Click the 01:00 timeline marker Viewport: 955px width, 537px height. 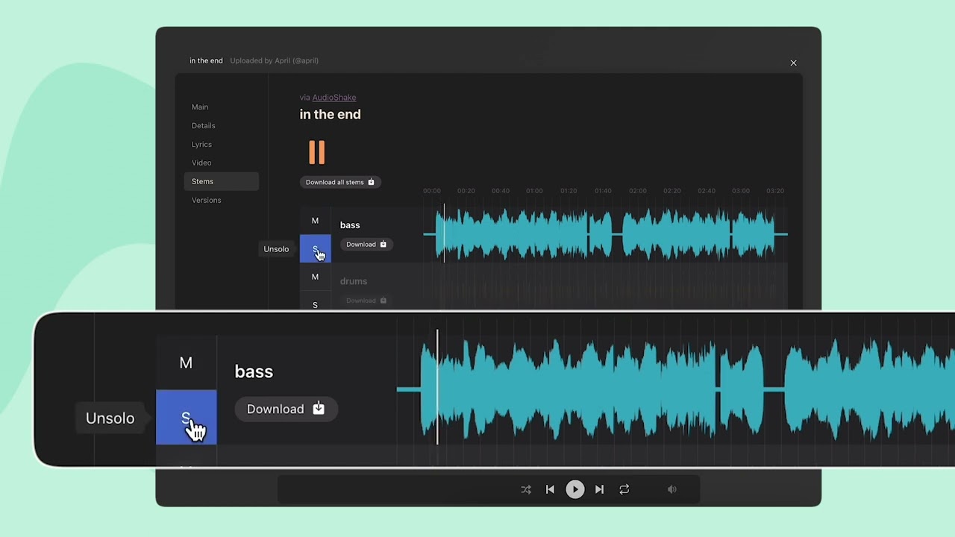pyautogui.click(x=534, y=191)
